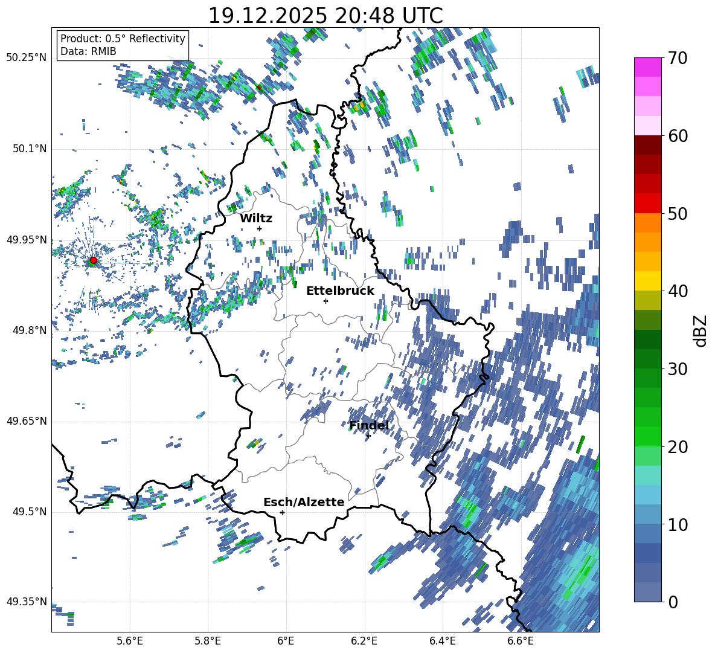The height and width of the screenshot is (653, 715).
Task: Click the 6.6°E longitude label
Action: [521, 641]
